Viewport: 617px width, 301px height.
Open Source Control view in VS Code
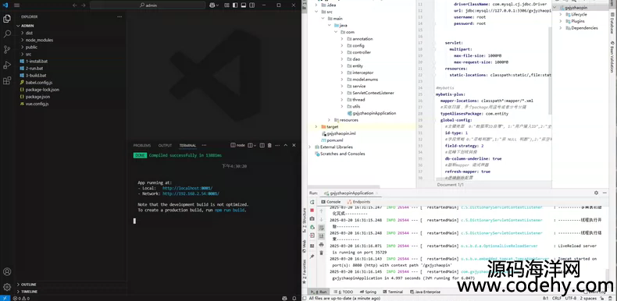point(7,49)
